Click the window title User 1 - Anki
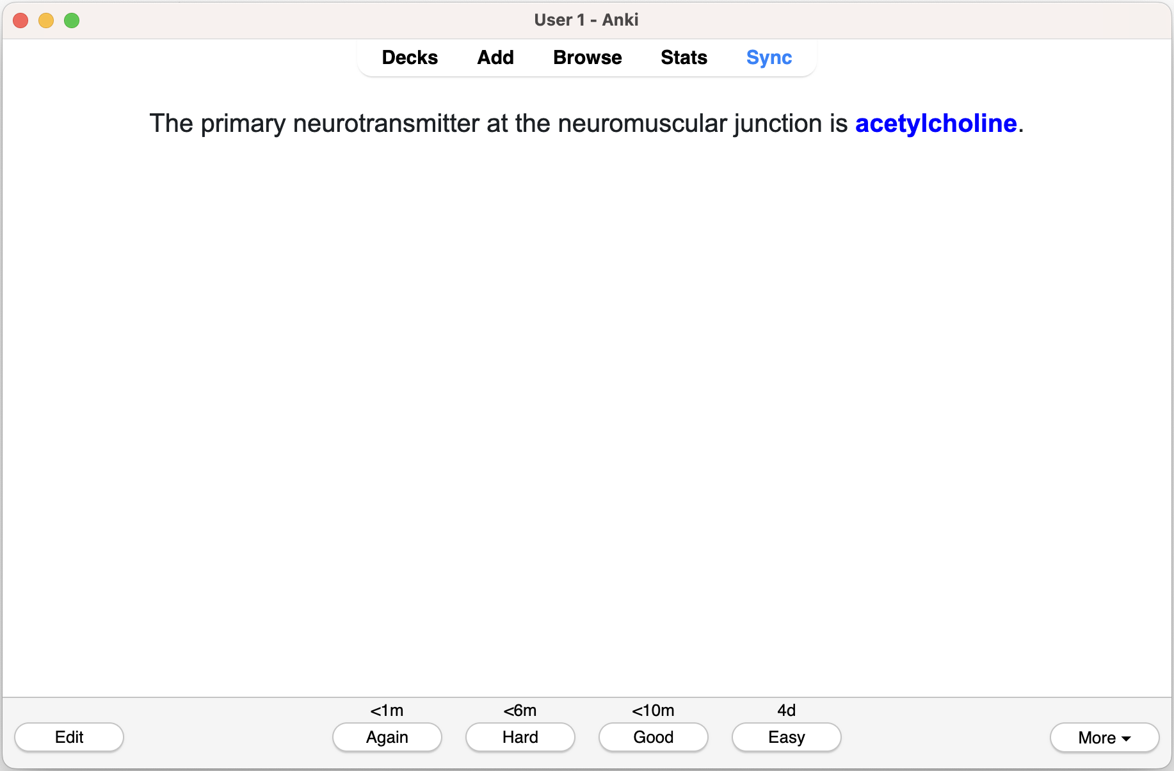This screenshot has height=771, width=1174. point(586,20)
